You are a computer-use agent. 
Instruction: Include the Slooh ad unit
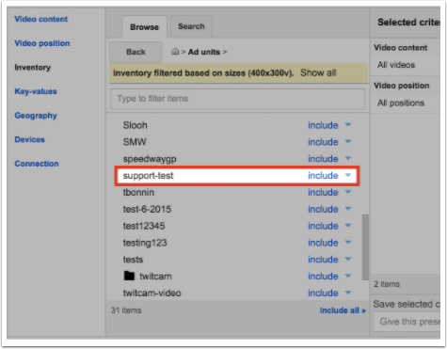[x=323, y=125]
